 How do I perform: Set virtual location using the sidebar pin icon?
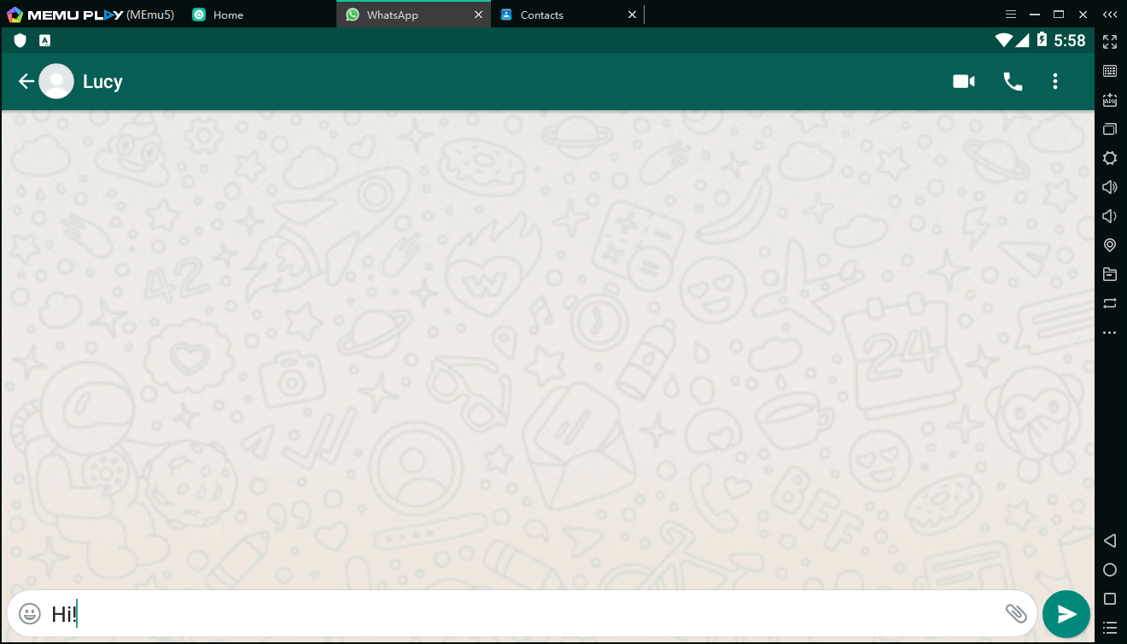[1110, 244]
